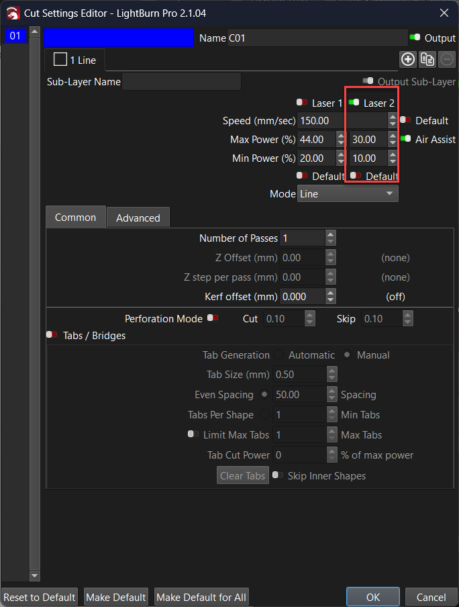Viewport: 459px width, 607px height.
Task: Click the Sub-Layer Name field
Action: 181,81
